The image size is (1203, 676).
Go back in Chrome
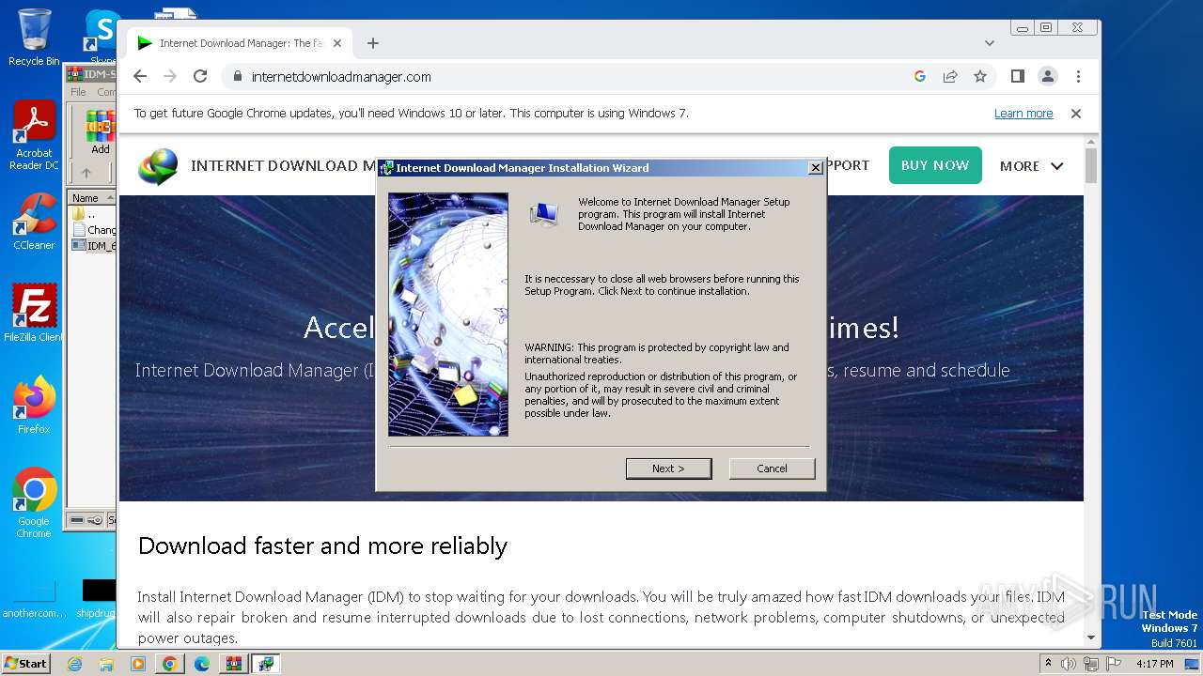140,77
